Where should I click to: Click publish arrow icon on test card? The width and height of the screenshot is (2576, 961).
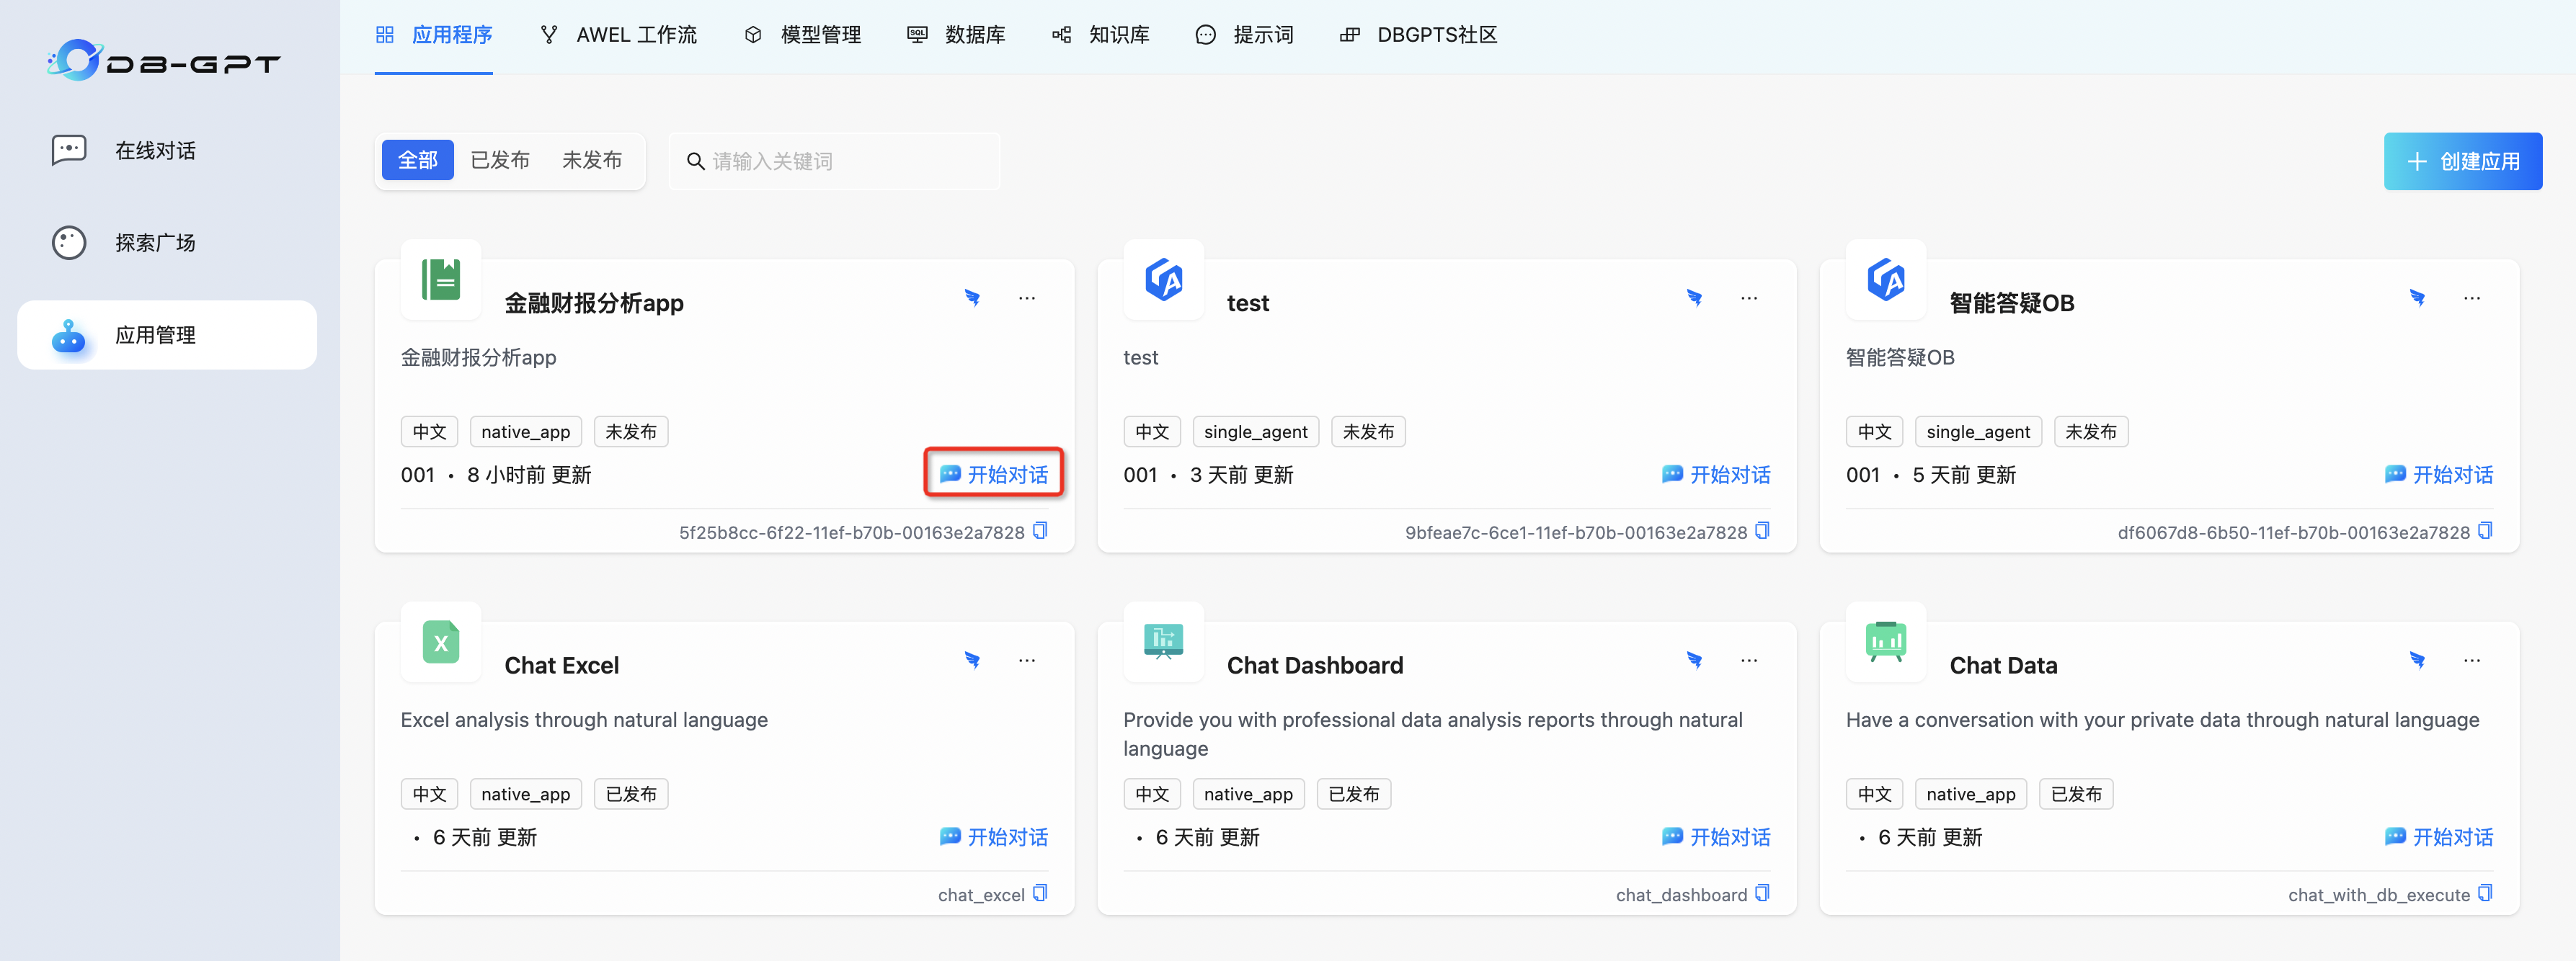coord(1694,298)
